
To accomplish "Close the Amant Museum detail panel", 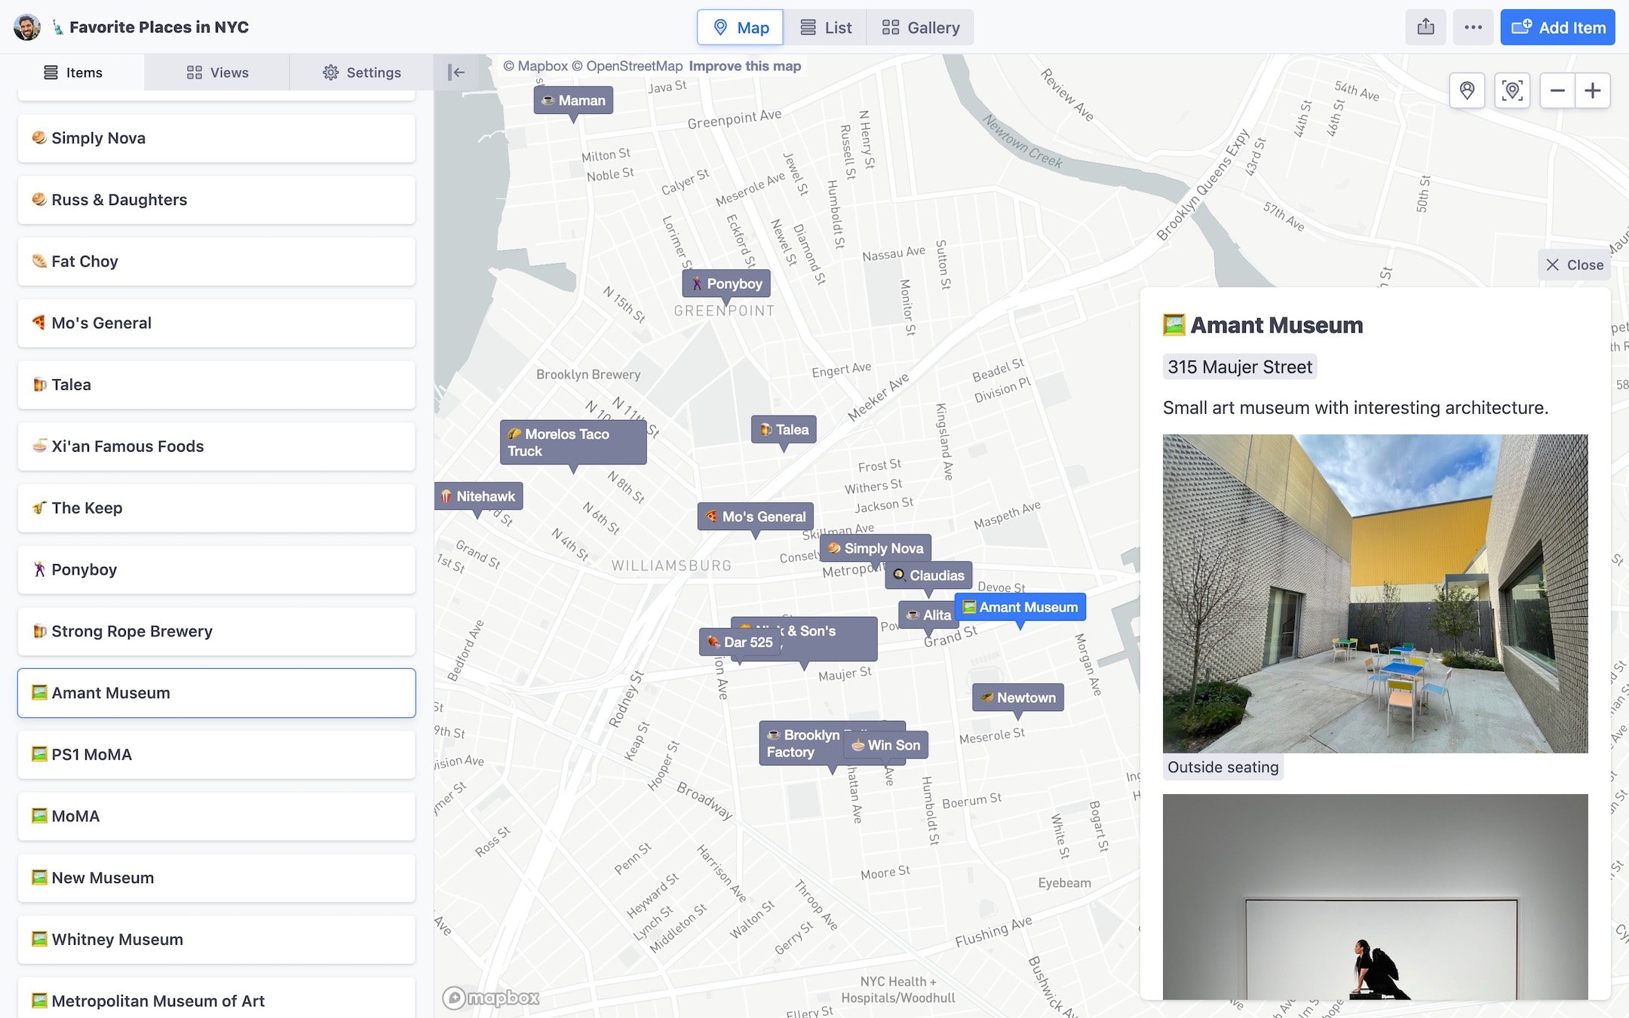I will (x=1575, y=265).
